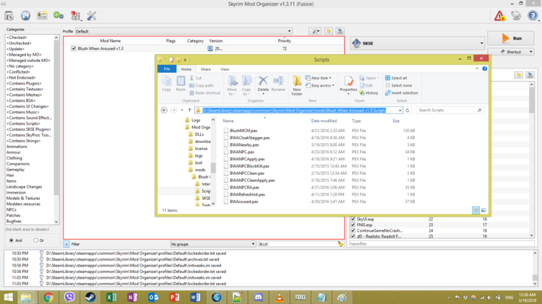Open the tools puzzle icon
This screenshot has height=304, width=542.
[75, 16]
